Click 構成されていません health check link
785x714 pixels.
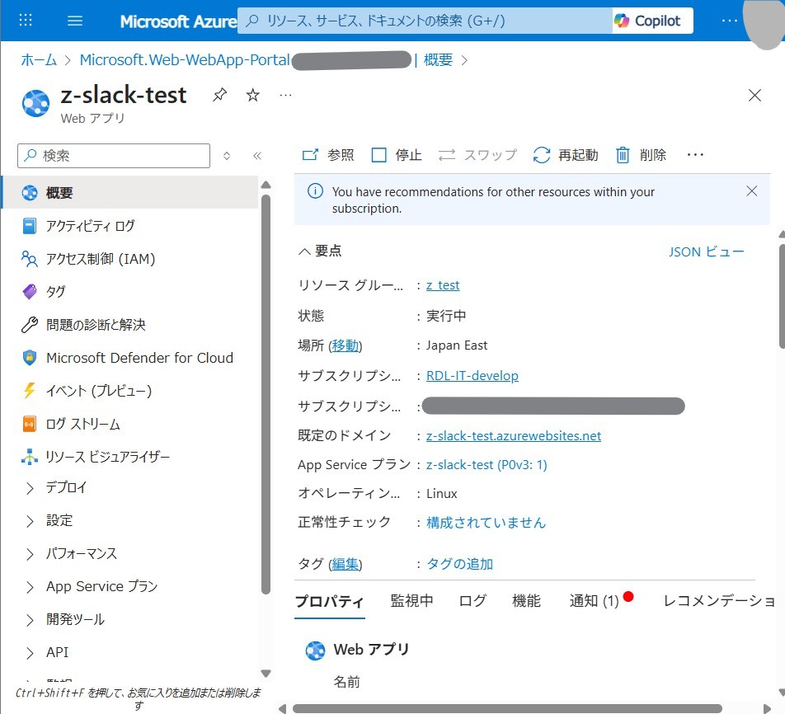486,523
